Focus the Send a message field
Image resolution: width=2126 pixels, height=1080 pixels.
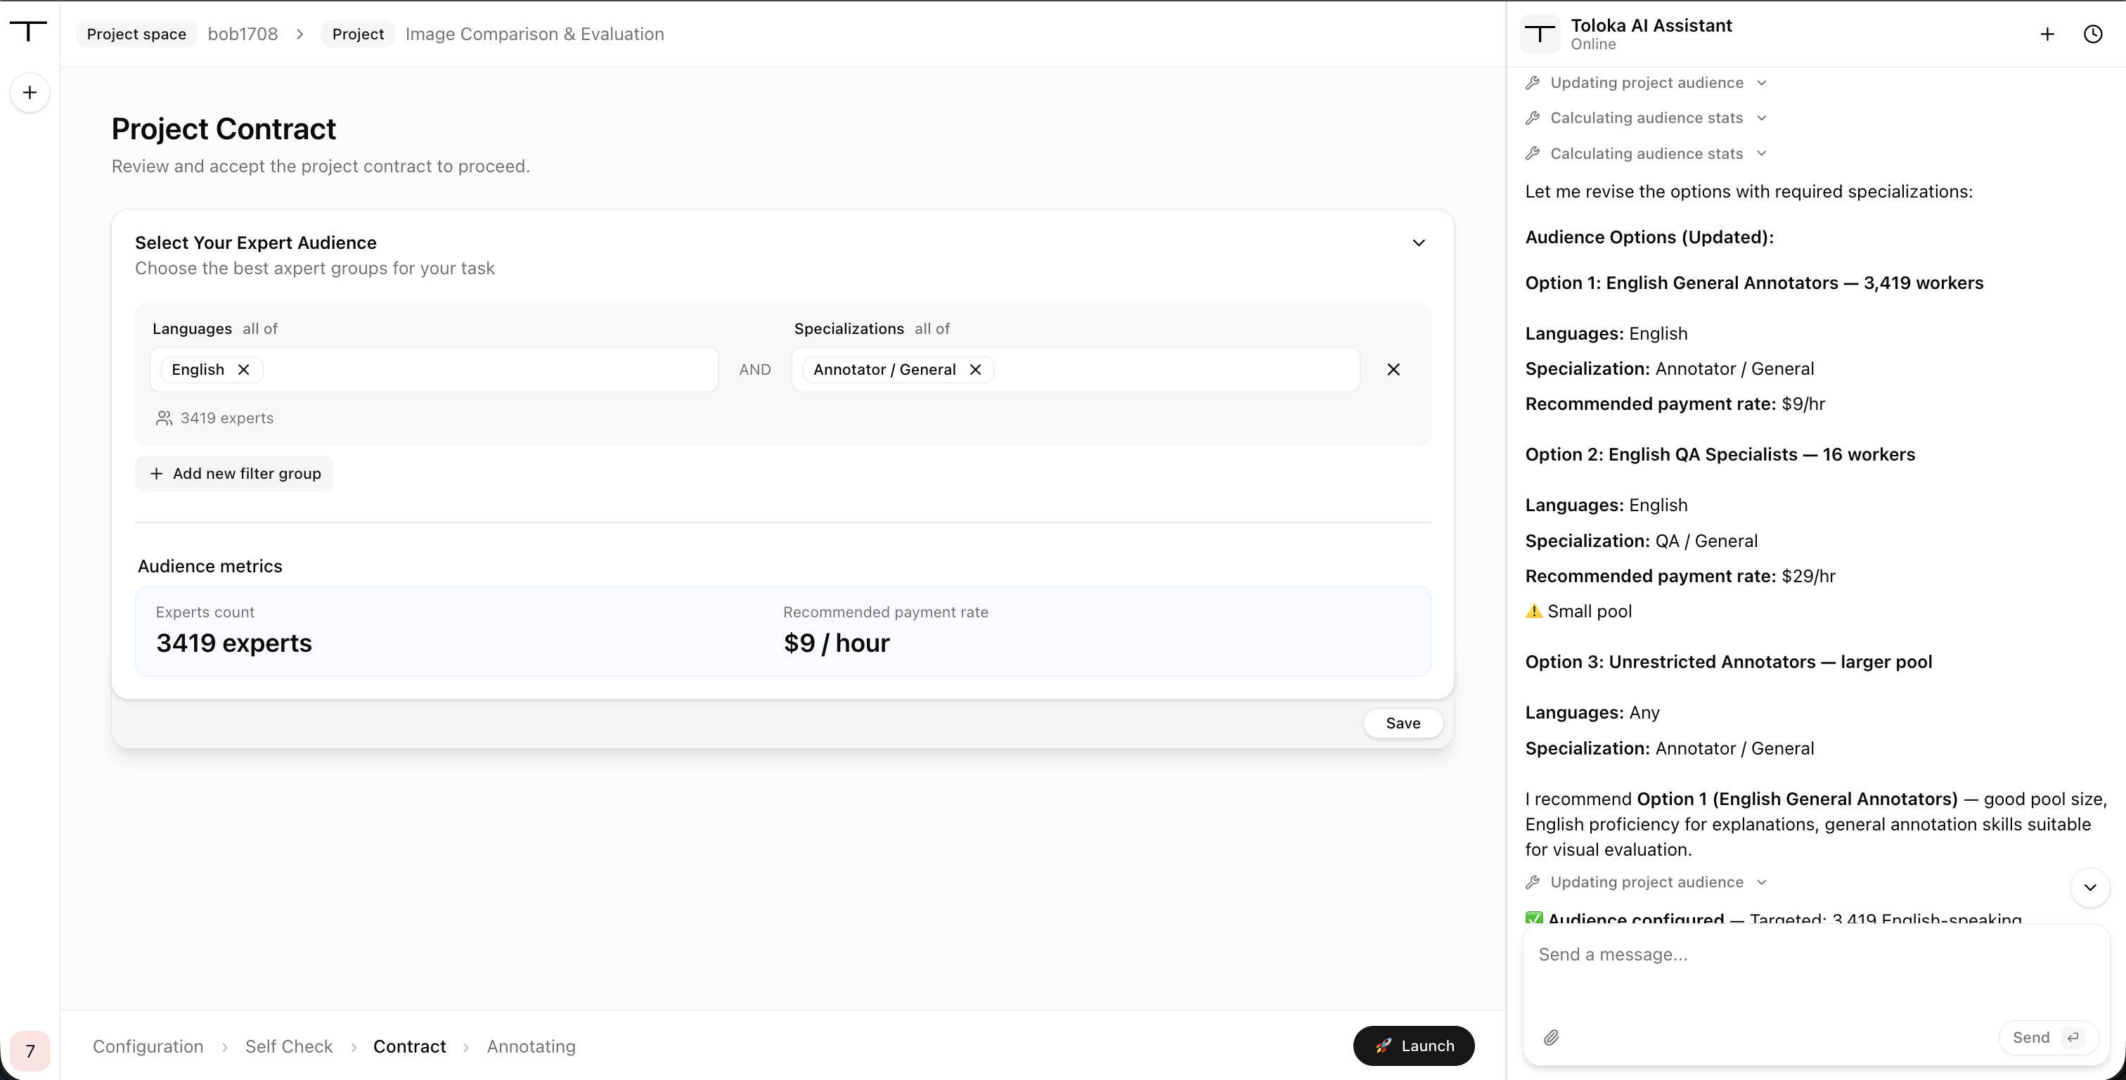pyautogui.click(x=1816, y=975)
